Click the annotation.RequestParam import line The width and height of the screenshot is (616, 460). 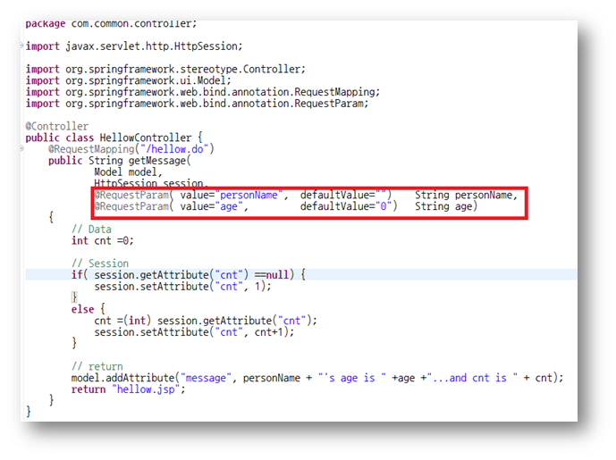197,104
